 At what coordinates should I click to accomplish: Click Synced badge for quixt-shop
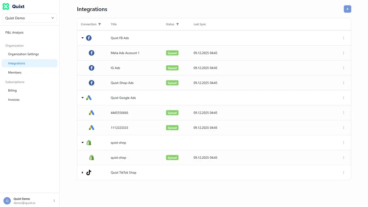click(172, 157)
